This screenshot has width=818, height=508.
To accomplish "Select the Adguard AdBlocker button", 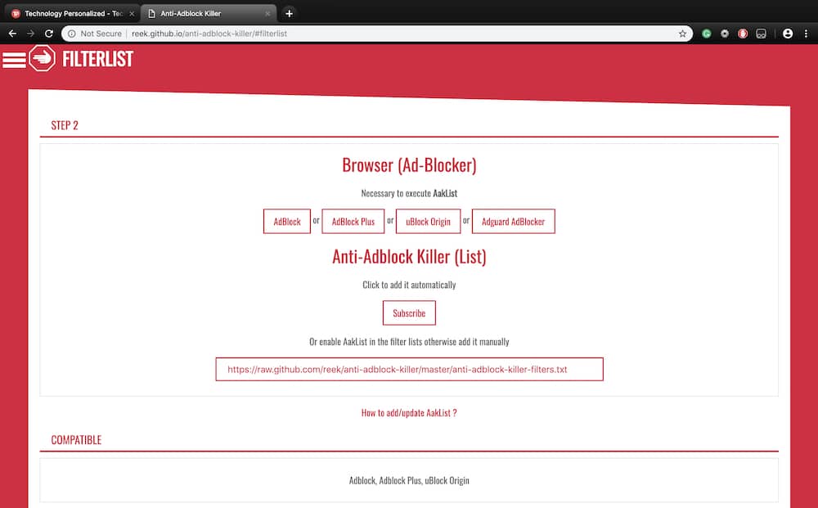I will pos(514,221).
